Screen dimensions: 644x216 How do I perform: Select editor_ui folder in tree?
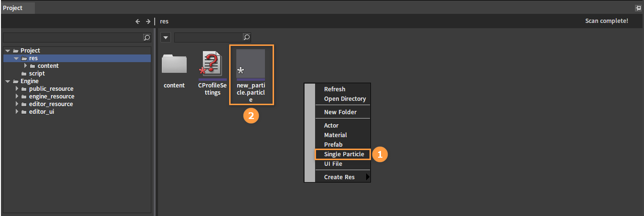tap(41, 112)
